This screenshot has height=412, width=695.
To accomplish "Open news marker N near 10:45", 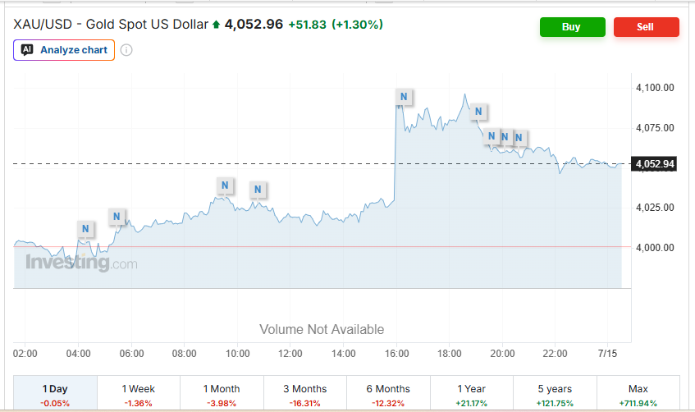I will tap(258, 190).
